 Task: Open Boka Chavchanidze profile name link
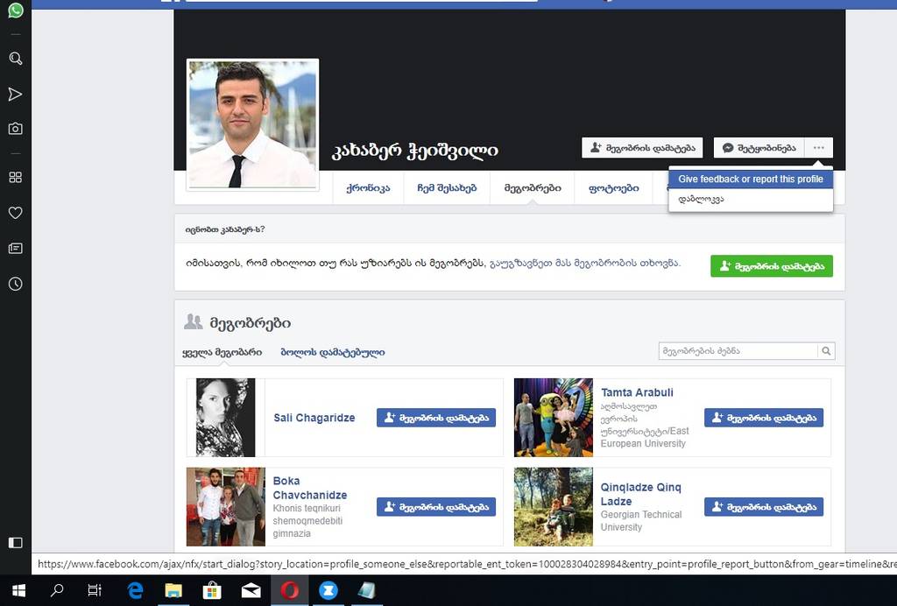point(309,488)
